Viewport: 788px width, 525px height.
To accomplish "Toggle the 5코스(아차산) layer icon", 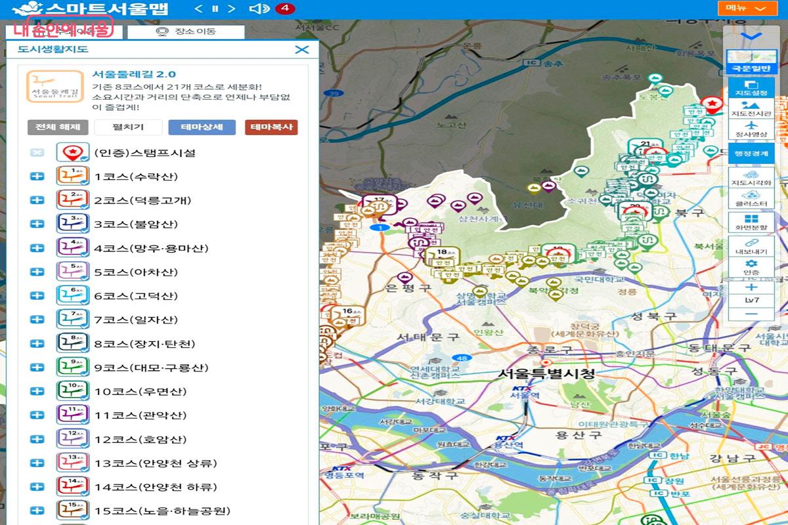I will 72,272.
